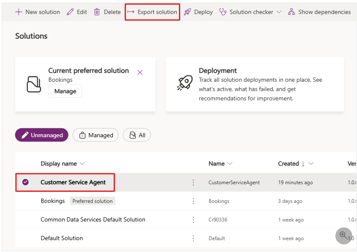Click the magnifier zoom icon
The width and height of the screenshot is (357, 252).
[343, 235]
